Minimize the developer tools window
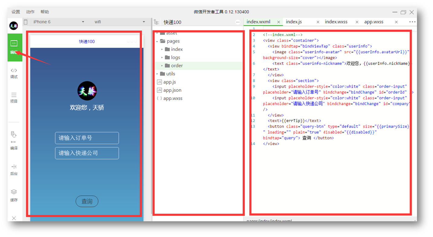Screen dimensions: 433x237 [395, 12]
